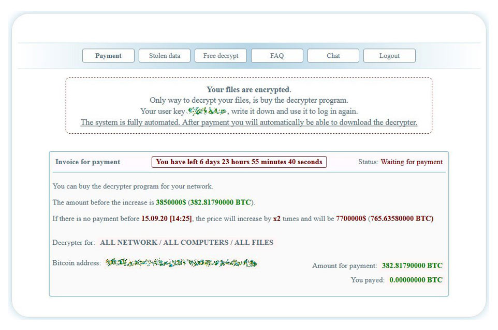498x330 pixels.
Task: Click 'ALL NETWORK / ALL COMPUTERS / ALL FILES' text
Action: tap(187, 243)
